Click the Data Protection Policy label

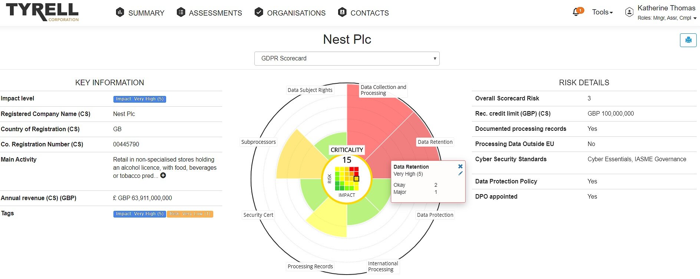pos(506,182)
